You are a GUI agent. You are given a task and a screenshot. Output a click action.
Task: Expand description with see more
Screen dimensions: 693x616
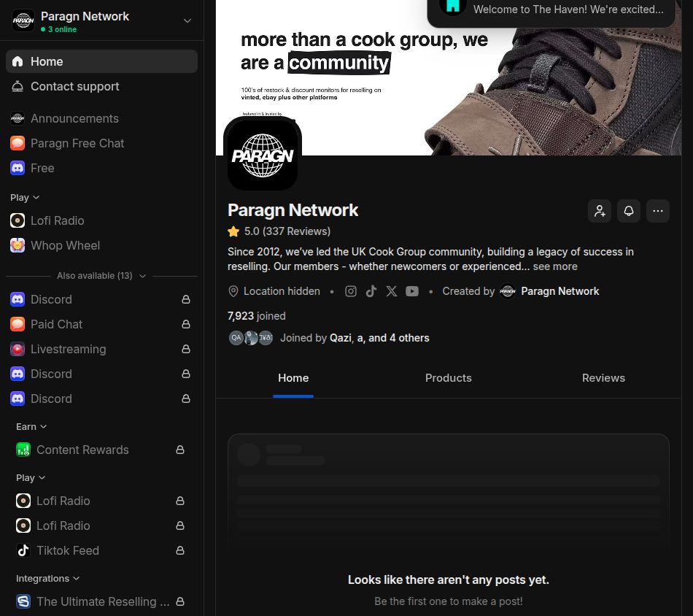(x=555, y=266)
